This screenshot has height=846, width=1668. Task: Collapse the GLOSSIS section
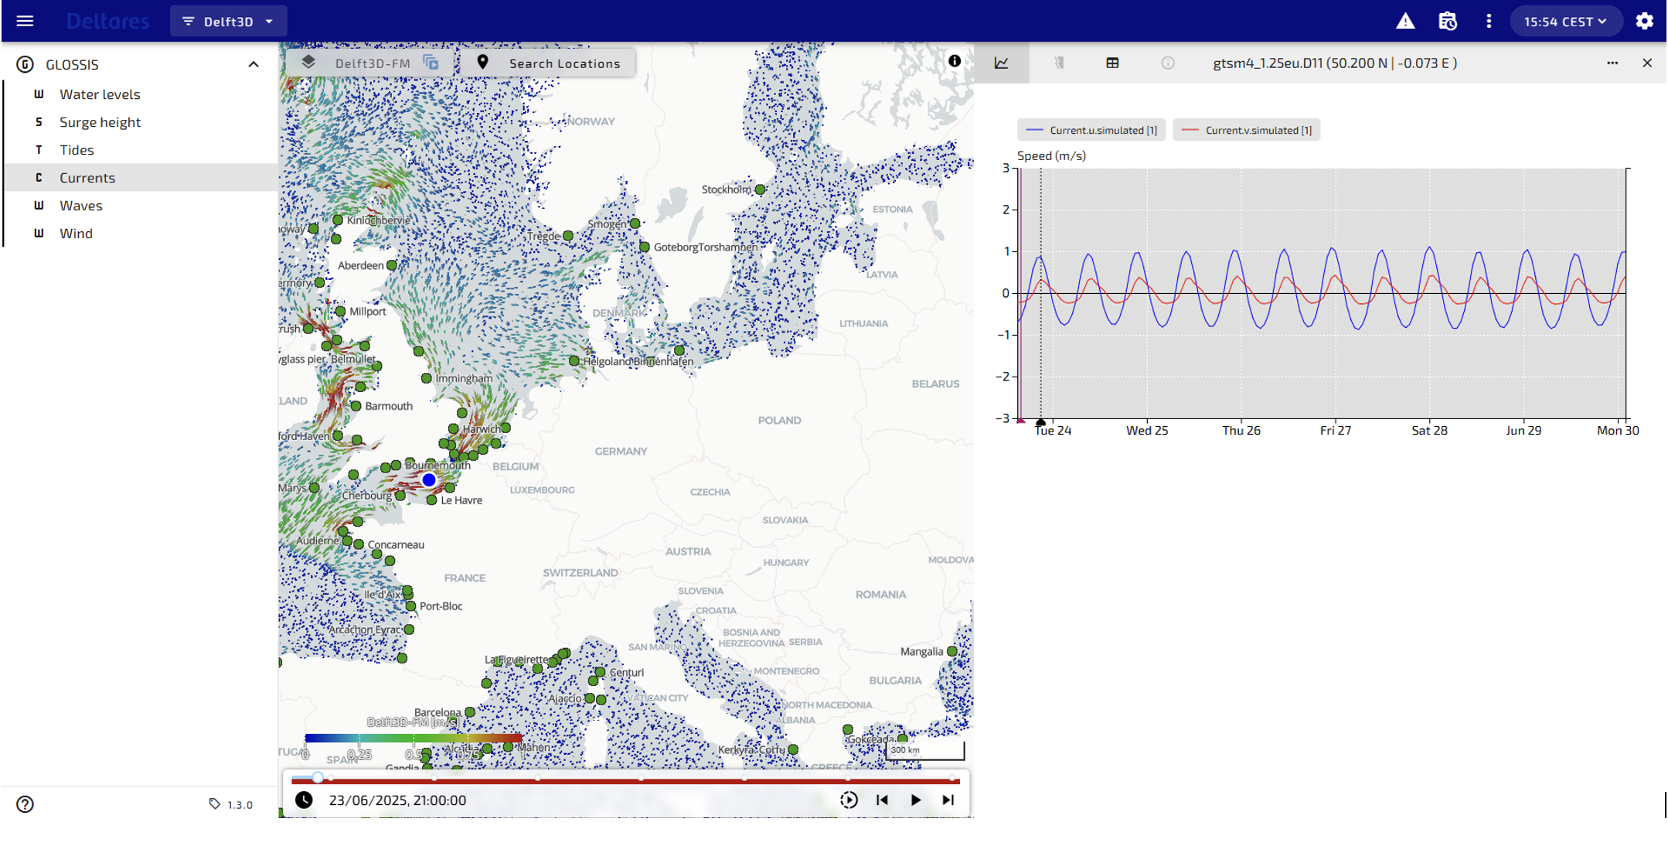click(x=253, y=64)
